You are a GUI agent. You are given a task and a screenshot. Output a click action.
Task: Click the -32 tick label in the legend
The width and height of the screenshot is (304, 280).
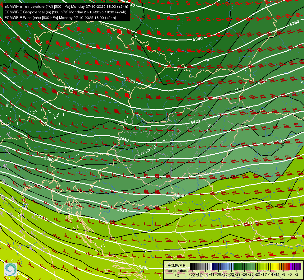point(231,274)
